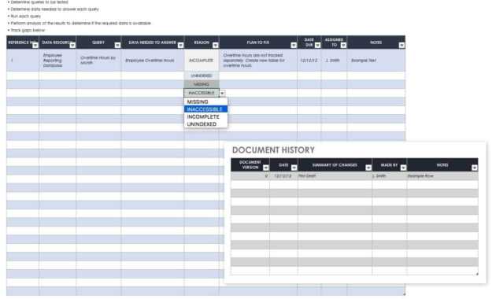Open the Reason column filter arrow
The image size is (496, 299).
[215, 46]
